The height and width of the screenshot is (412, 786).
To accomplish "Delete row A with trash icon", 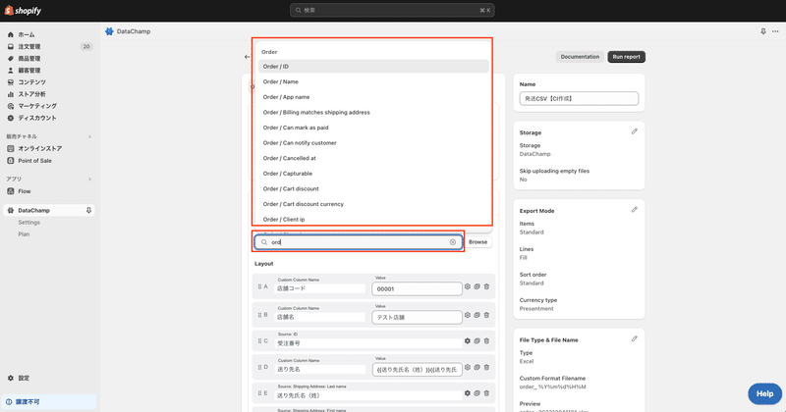I will click(x=486, y=286).
